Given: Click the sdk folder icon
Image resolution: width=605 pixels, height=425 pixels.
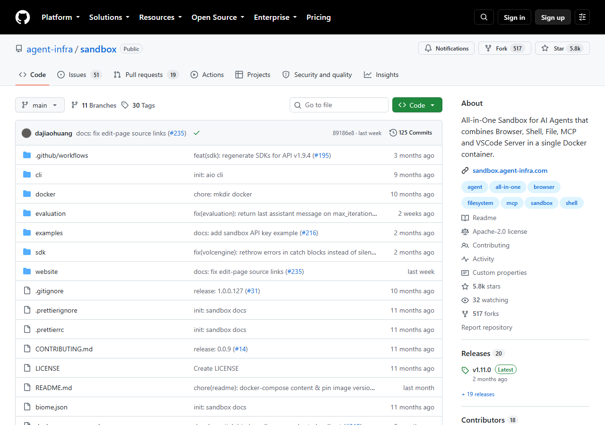Looking at the screenshot, I should click(x=27, y=252).
